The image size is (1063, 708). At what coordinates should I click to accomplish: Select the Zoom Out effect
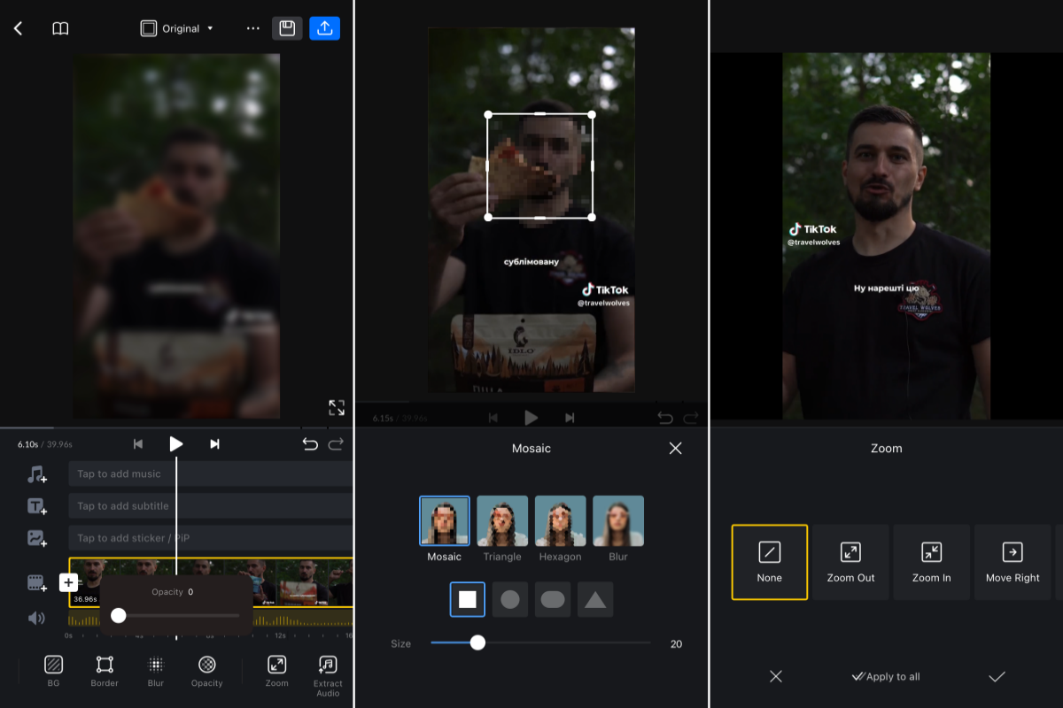[x=850, y=562]
